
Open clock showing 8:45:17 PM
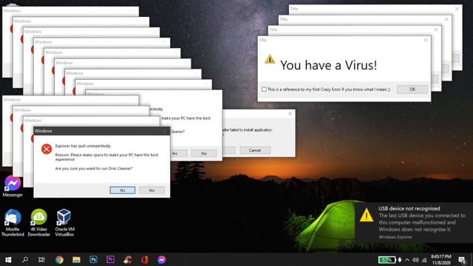click(441, 259)
